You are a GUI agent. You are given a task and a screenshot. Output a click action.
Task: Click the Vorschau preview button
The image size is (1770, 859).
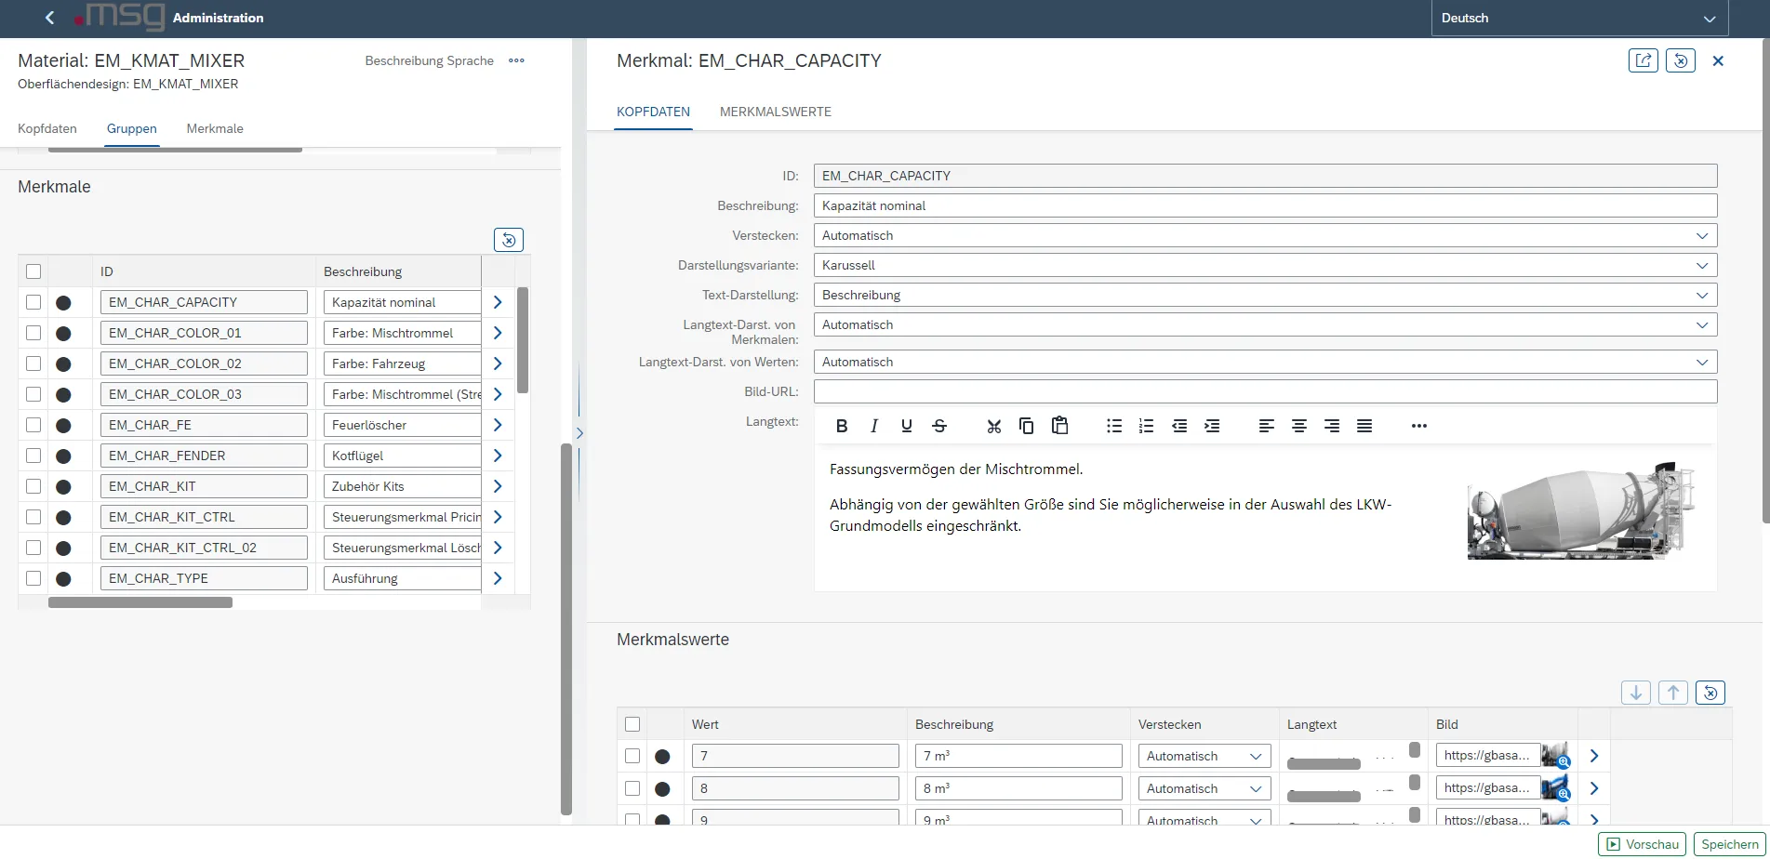(x=1642, y=844)
